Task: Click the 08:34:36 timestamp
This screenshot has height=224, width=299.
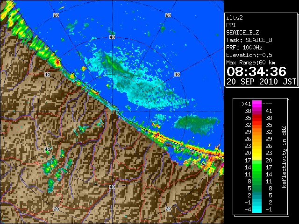Action: click(x=256, y=71)
